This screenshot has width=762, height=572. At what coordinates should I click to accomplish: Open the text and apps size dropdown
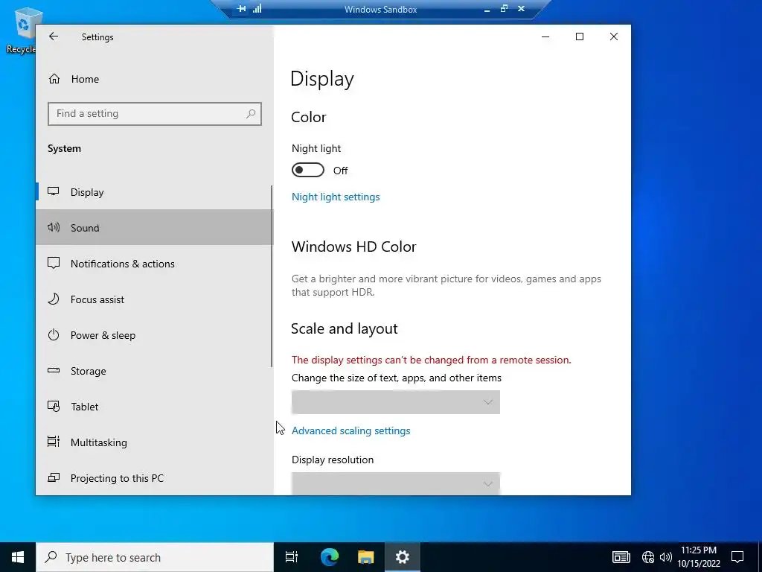coord(396,402)
